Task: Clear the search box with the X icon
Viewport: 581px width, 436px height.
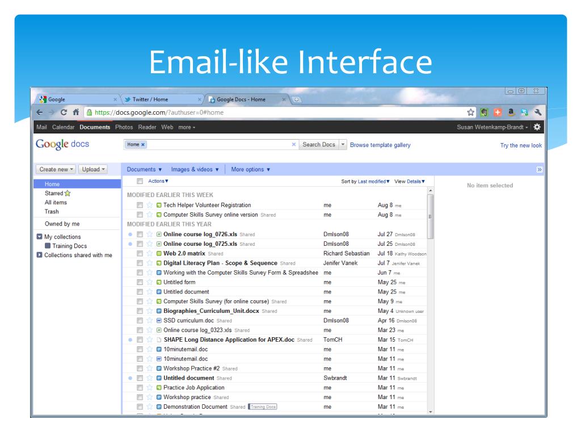Action: point(294,144)
